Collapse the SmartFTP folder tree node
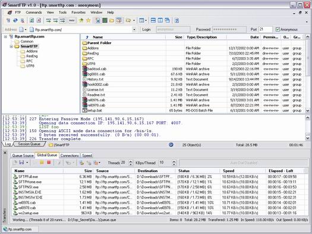 click(x=11, y=46)
